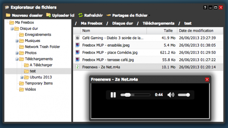This screenshot has width=228, height=128.
Task: Close the Freenews - Ze Net.m4a player popup
Action: [x=207, y=79]
